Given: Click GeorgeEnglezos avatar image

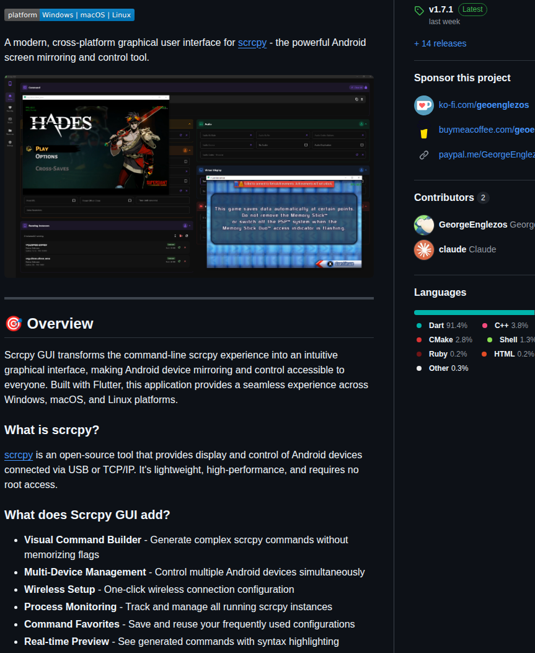Looking at the screenshot, I should click(x=424, y=225).
